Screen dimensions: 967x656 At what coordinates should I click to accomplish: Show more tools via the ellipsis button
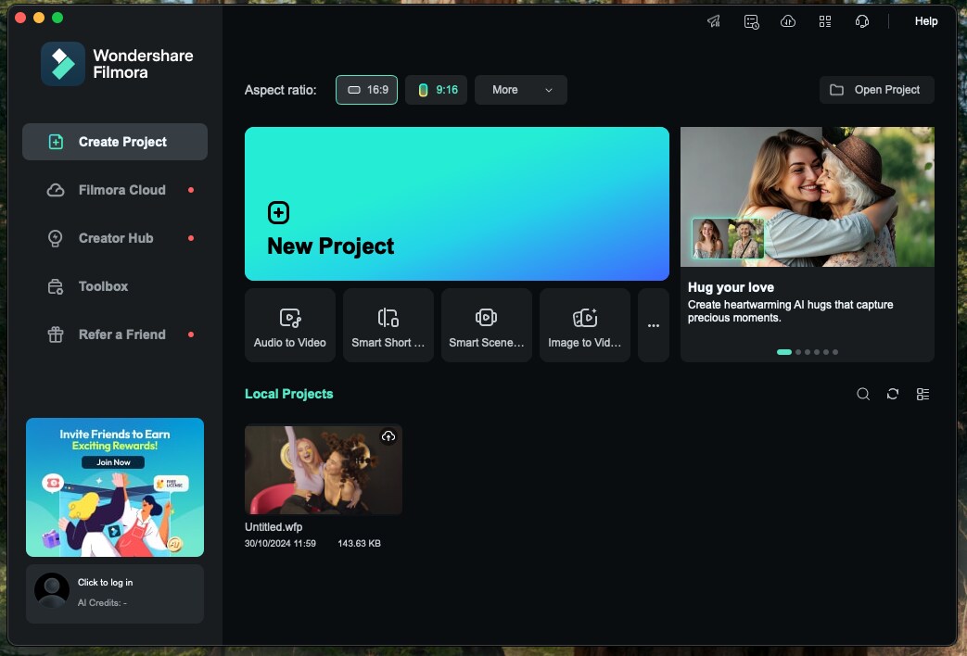654,325
